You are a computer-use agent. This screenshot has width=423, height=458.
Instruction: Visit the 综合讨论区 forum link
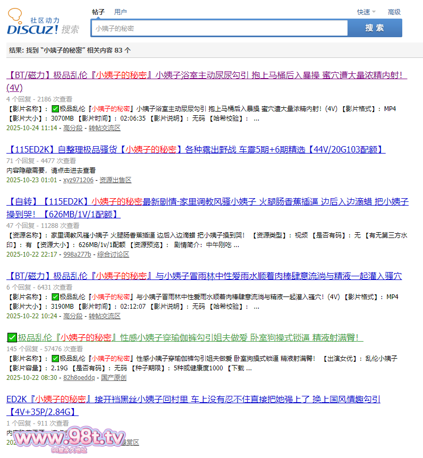tap(113, 255)
